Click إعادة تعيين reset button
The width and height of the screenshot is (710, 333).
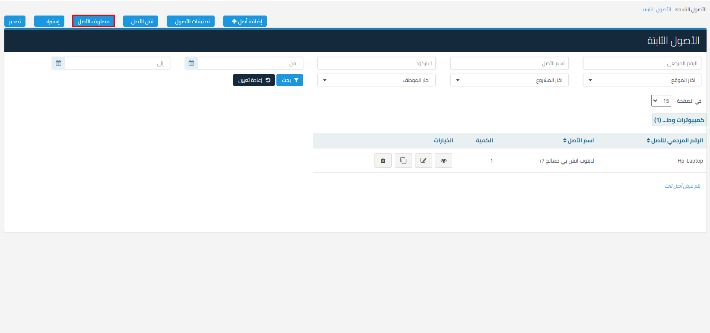point(254,80)
